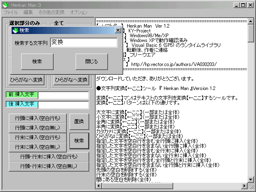Screen dimensions: 256x192
Task: Click 行頭に挿入(空白無し) button
Action: [x=38, y=128]
